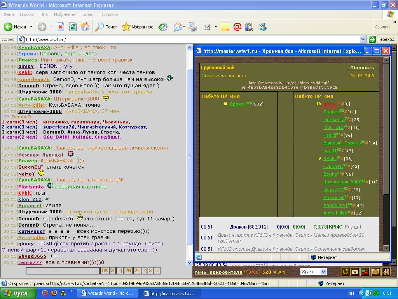The image size is (398, 299).
Task: Click the Mail envelope toolbar icon
Action: (177, 27)
